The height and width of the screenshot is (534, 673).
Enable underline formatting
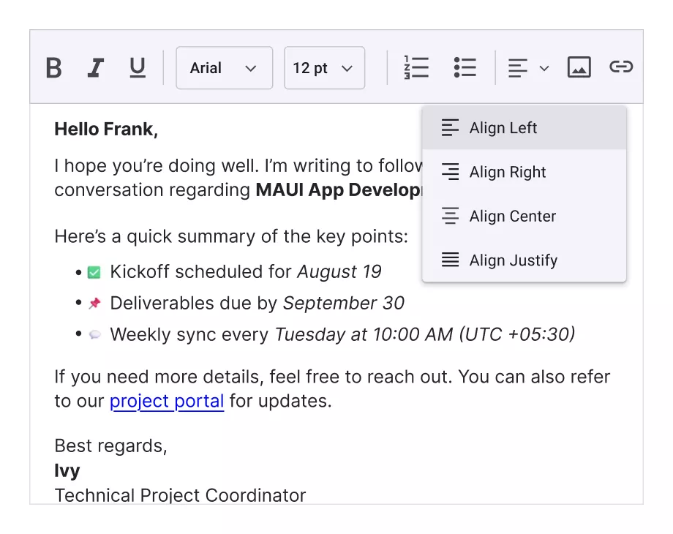[137, 67]
